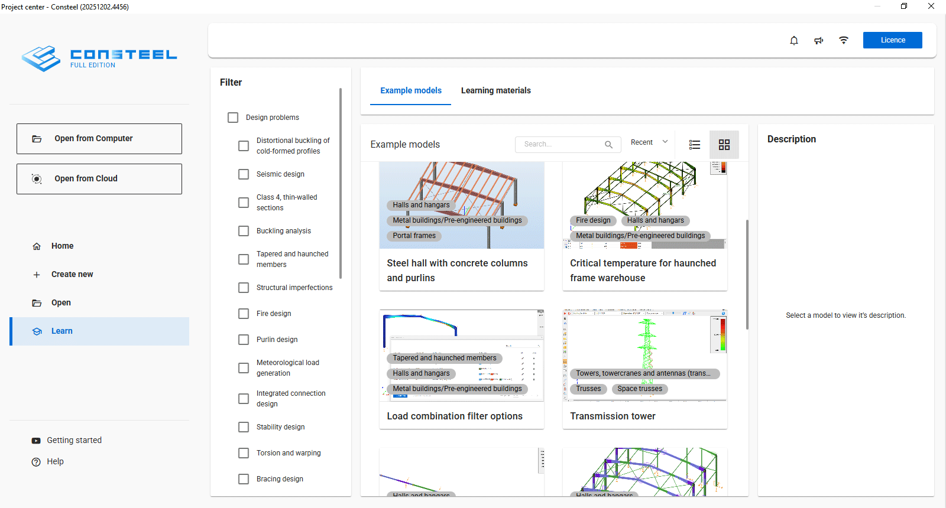Switch to list view layout
946x508 pixels.
(695, 145)
